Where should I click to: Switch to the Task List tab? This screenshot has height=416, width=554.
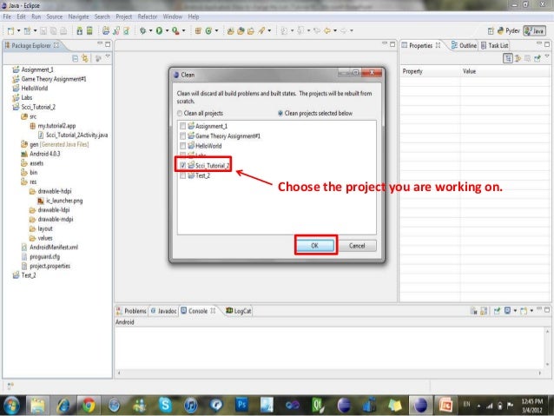coord(495,45)
